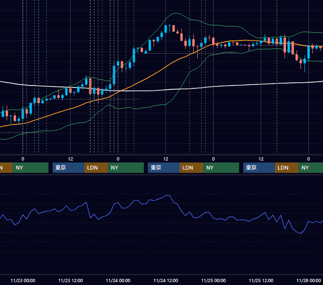Select the 東京 session block on 11/25
Screen dimensions: 323x285
click(x=259, y=168)
